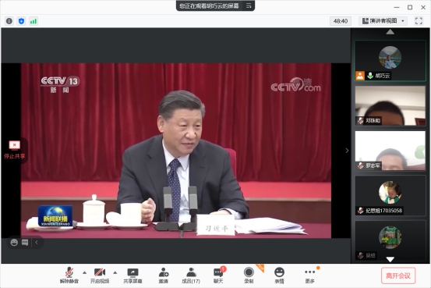Open the Members (成员 17) list
Screen dimensions: 431x288
[x=191, y=276]
